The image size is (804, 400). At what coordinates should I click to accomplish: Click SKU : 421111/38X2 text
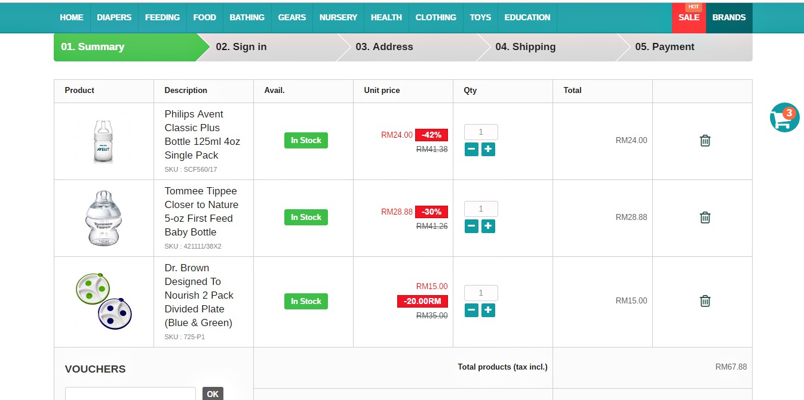click(193, 246)
